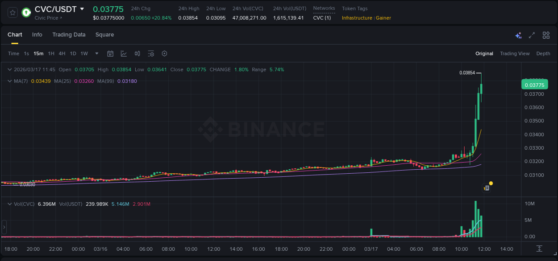Click the AI assistant icon
Viewport: 558px width, 261px height.
pyautogui.click(x=518, y=35)
